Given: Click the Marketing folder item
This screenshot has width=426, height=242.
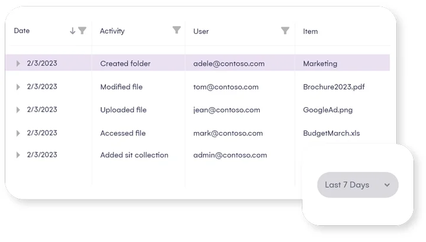Looking at the screenshot, I should 320,64.
